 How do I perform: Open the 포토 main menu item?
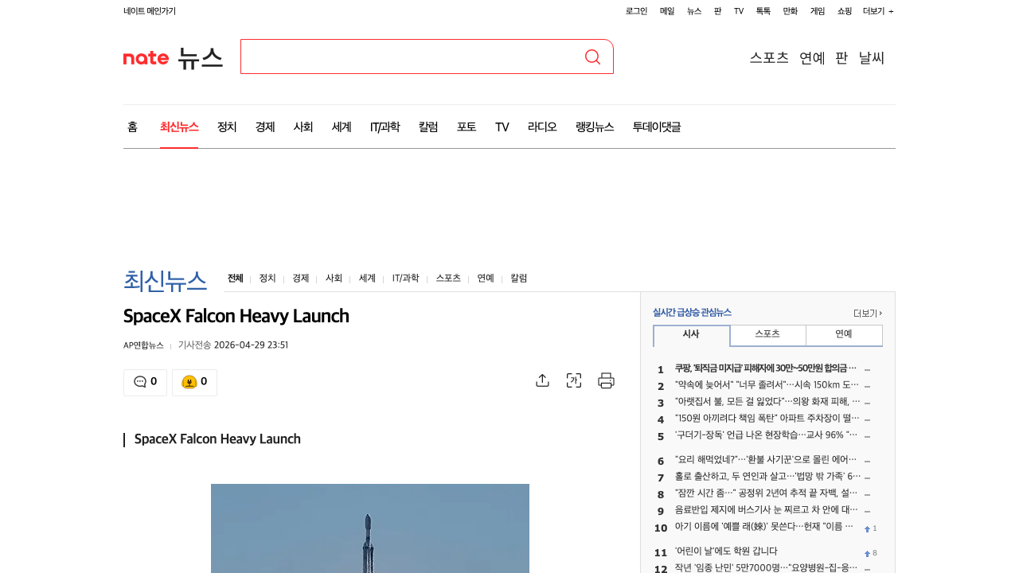[467, 127]
